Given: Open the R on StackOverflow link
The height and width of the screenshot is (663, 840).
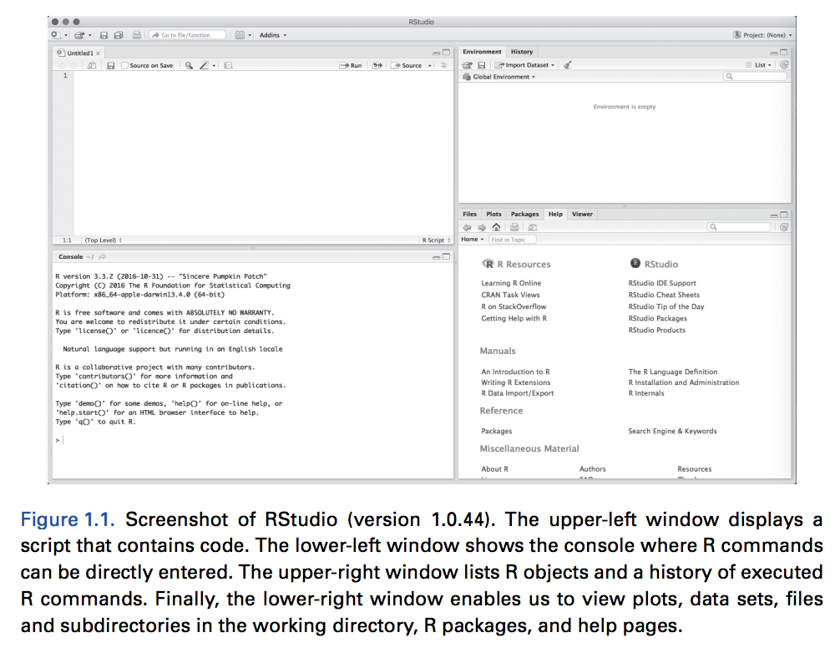Looking at the screenshot, I should click(514, 306).
